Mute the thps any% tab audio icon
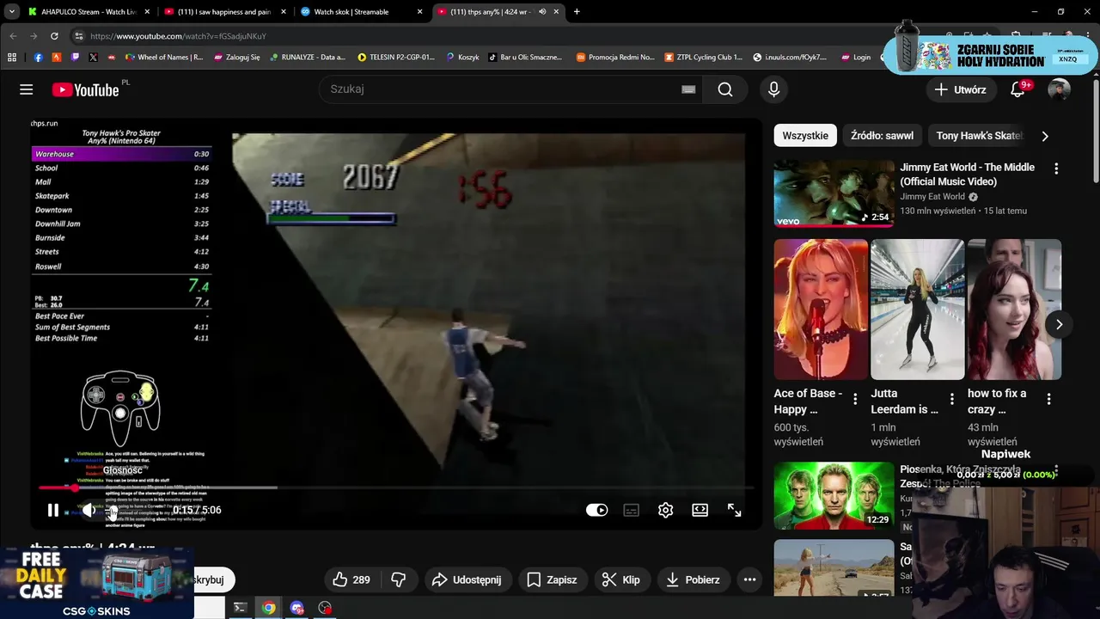 pos(542,12)
